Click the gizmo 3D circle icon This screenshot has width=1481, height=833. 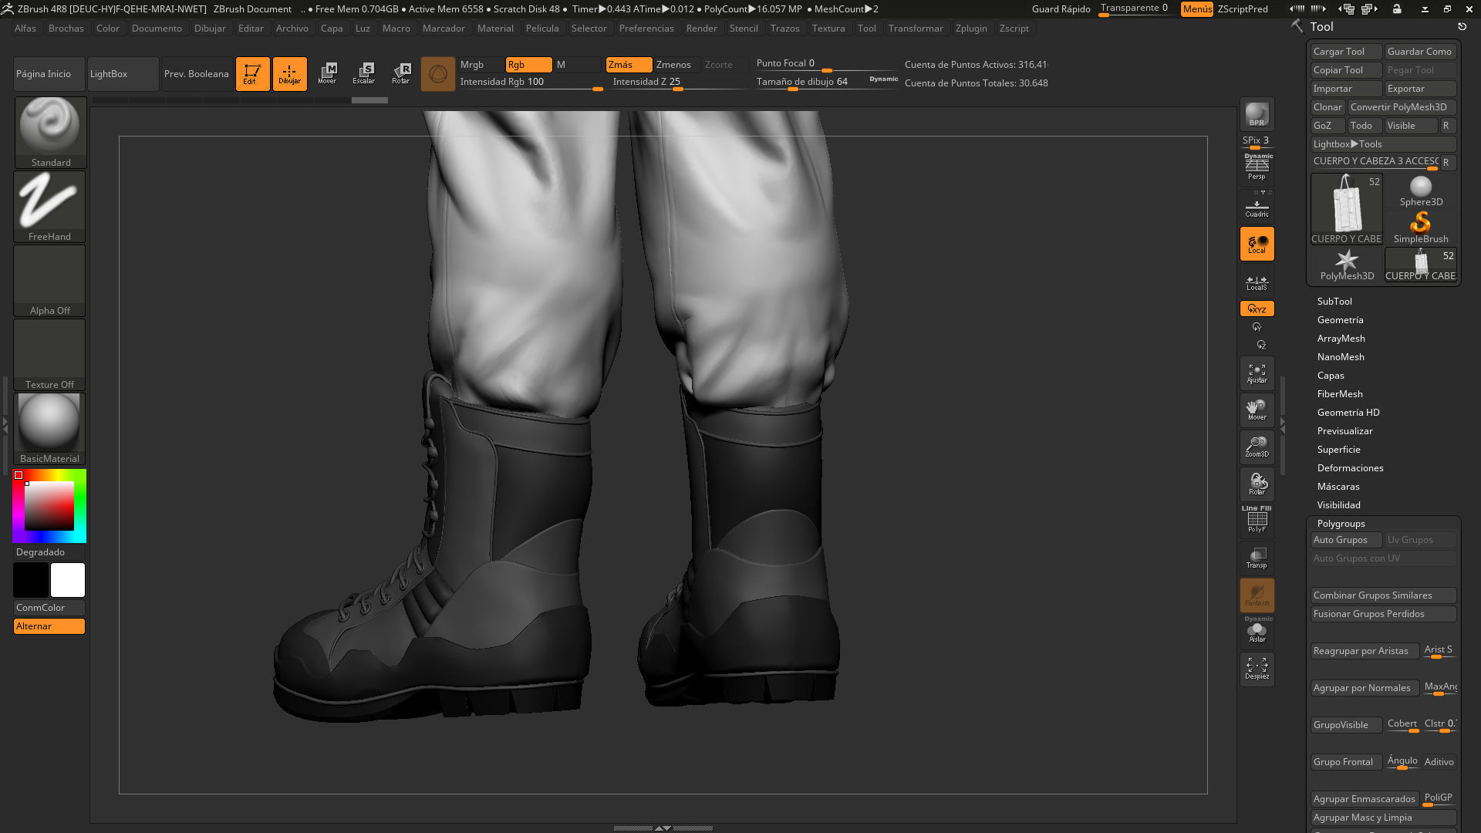point(437,74)
